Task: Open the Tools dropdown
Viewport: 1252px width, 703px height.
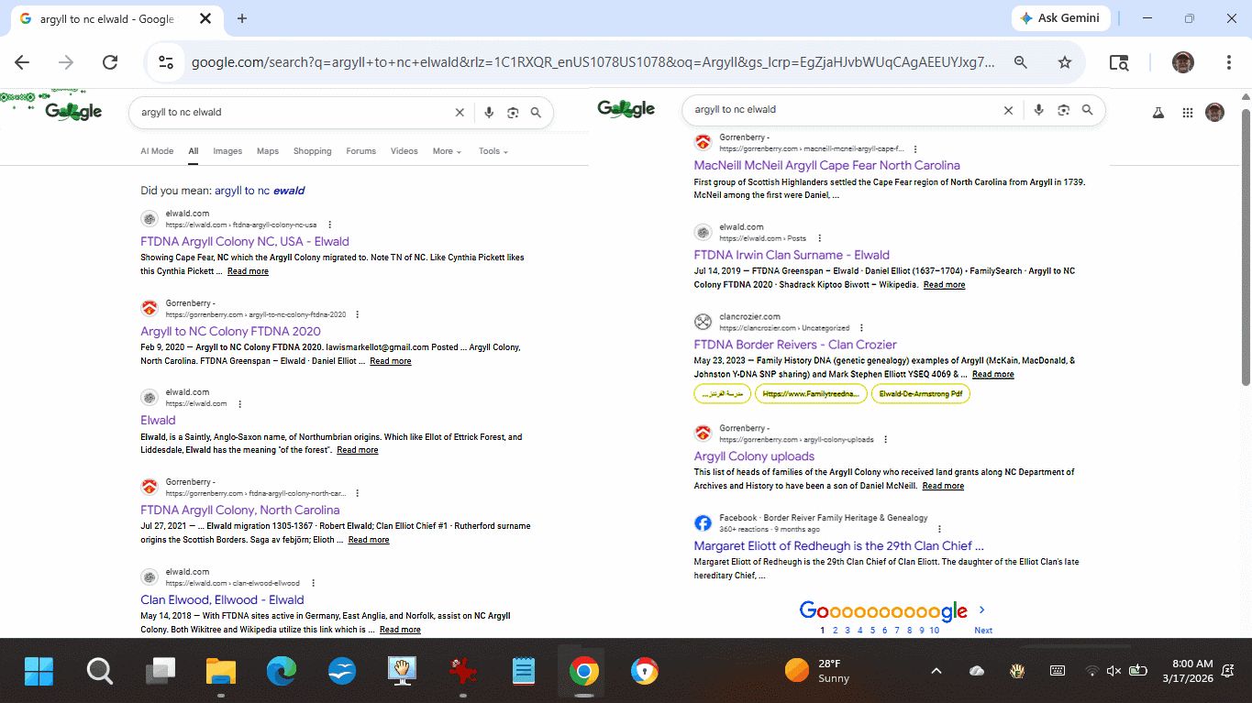Action: click(493, 151)
